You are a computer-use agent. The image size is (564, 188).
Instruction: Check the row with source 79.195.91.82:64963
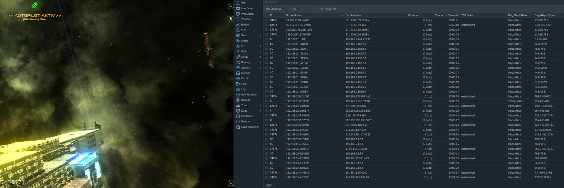pos(266,20)
